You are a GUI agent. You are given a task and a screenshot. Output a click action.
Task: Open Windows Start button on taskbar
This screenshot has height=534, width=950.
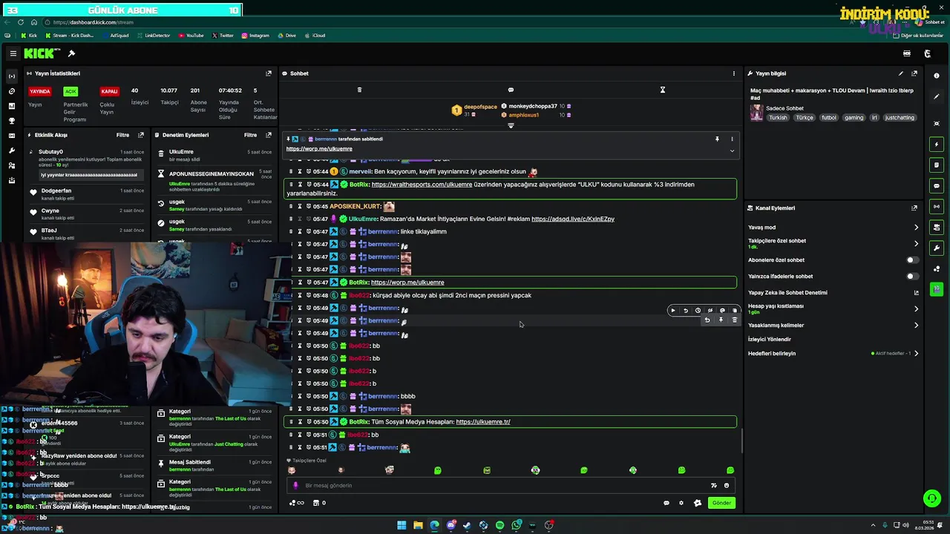[402, 525]
